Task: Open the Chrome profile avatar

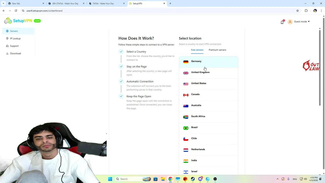Action: [x=315, y=11]
